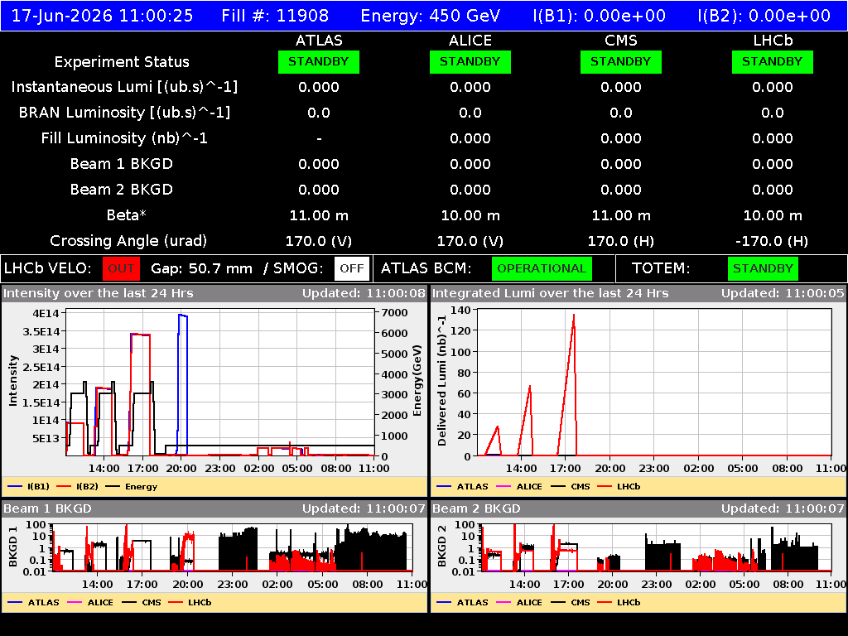Viewport: 848px width, 636px height.
Task: Select the I(B2): 0.00e+00 reading
Action: coord(764,15)
